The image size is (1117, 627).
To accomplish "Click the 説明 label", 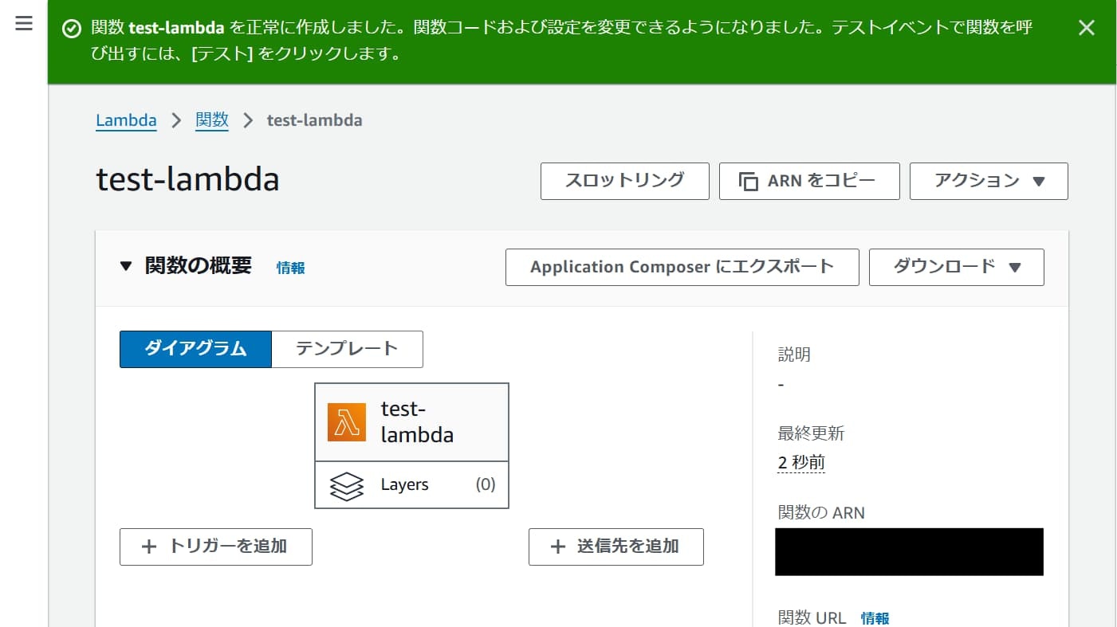I will 794,355.
